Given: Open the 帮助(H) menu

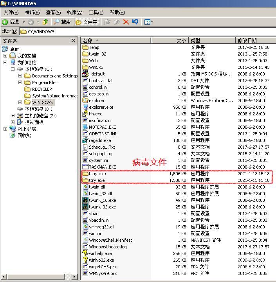Looking at the screenshot, I should (x=117, y=13).
